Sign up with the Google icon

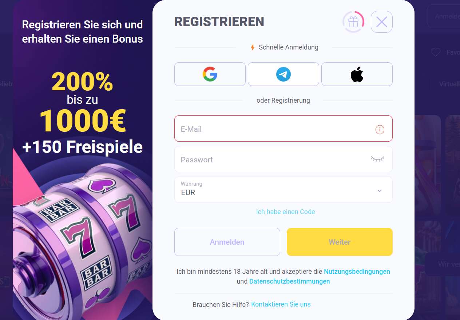pyautogui.click(x=210, y=74)
